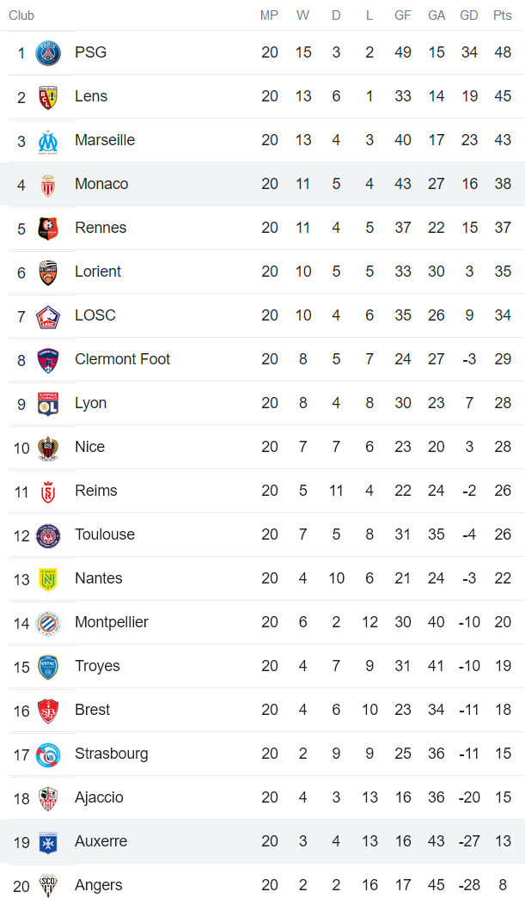This screenshot has height=910, width=525.
Task: Click the Montpellier club logo
Action: 48,623
